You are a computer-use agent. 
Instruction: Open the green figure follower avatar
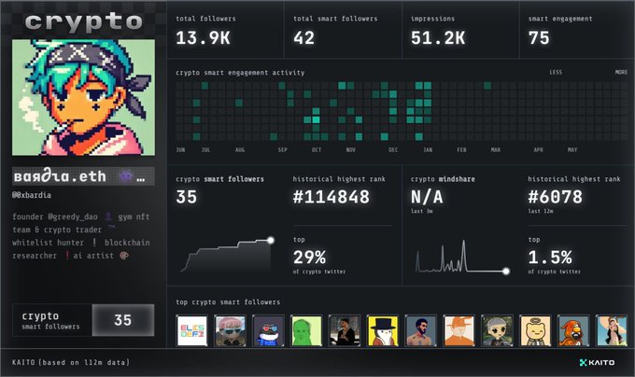(x=306, y=331)
